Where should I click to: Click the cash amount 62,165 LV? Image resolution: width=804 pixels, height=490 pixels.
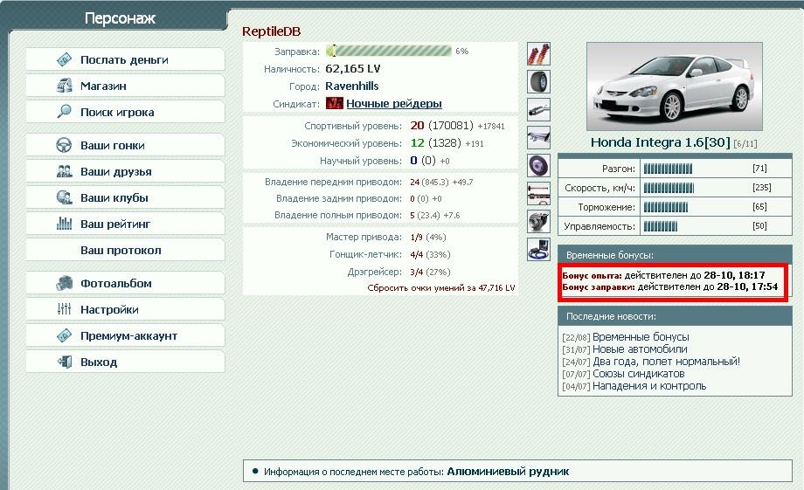click(x=353, y=69)
